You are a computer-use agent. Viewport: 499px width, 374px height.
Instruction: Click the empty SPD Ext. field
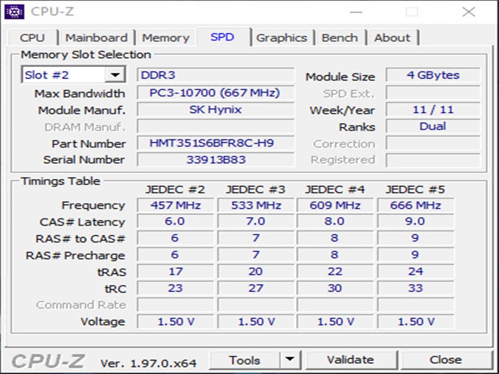[433, 93]
